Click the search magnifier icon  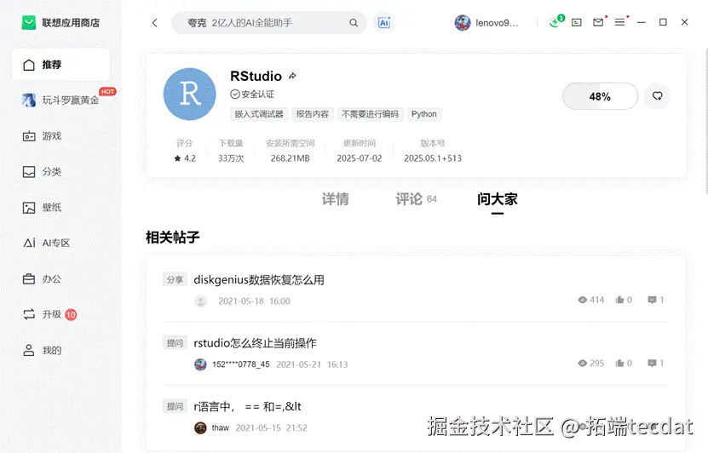[x=354, y=22]
